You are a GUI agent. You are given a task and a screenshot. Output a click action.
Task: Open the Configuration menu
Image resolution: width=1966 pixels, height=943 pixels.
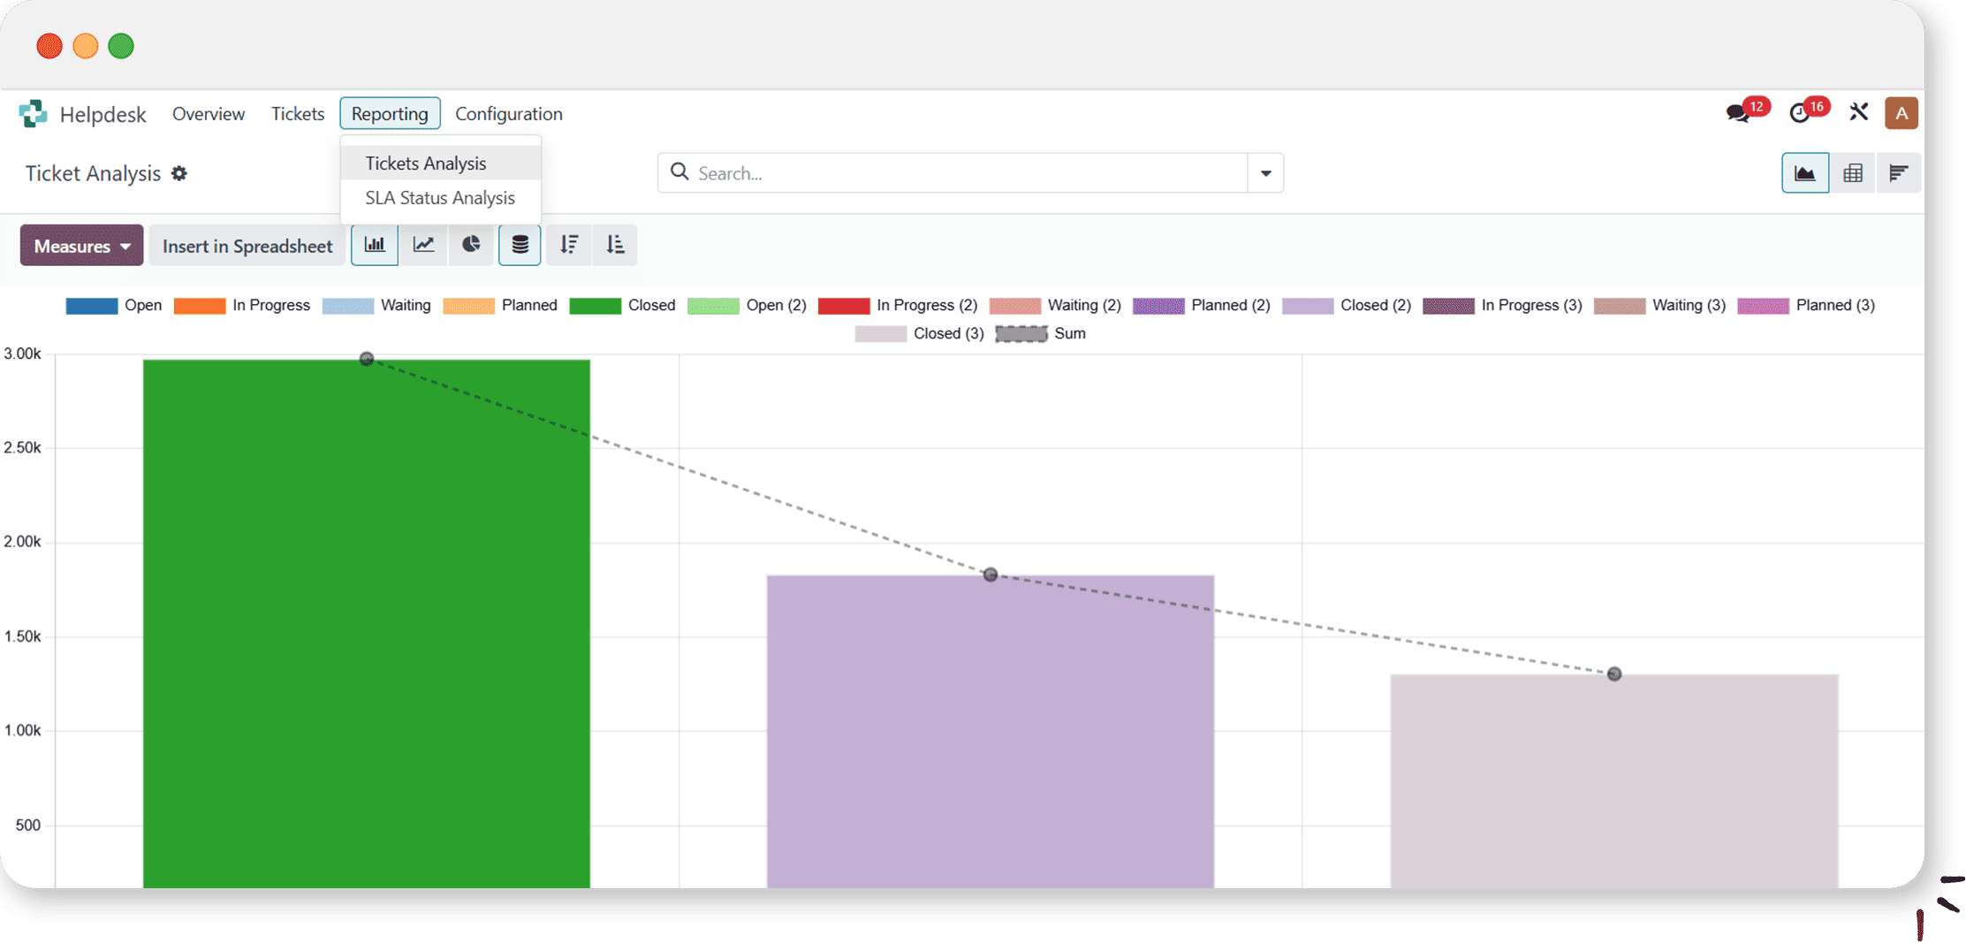(x=508, y=114)
